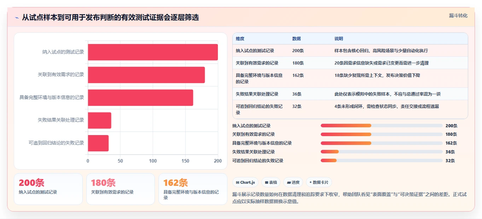Click the progress bar in the 180条 row

pos(382,134)
